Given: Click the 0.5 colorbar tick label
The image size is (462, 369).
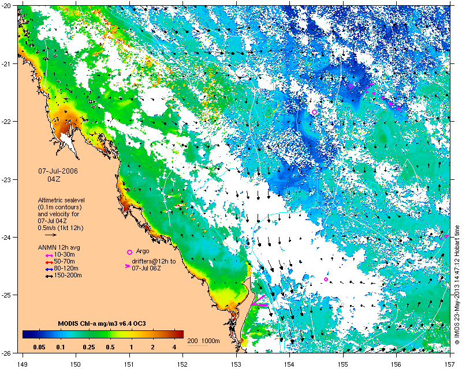Looking at the screenshot, I should coord(110,347).
